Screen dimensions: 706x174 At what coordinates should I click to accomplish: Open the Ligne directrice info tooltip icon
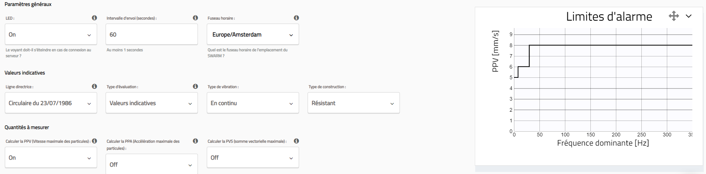click(x=95, y=86)
